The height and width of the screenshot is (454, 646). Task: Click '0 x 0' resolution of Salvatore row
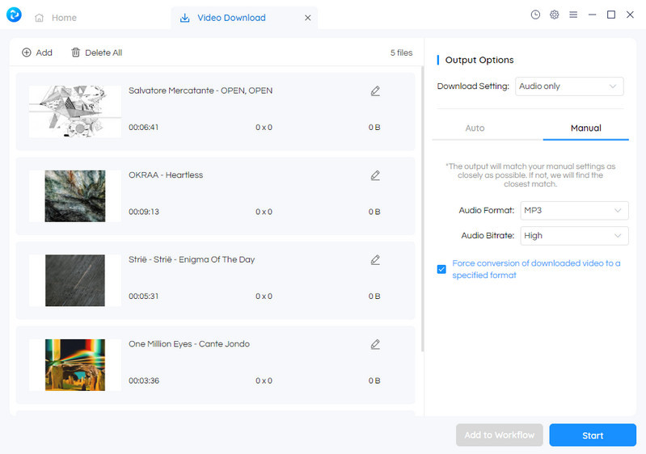click(x=264, y=127)
